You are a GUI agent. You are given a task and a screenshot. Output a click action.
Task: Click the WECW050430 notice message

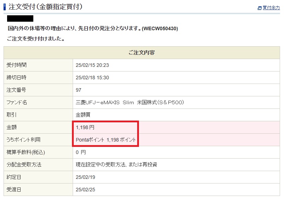click(93, 28)
